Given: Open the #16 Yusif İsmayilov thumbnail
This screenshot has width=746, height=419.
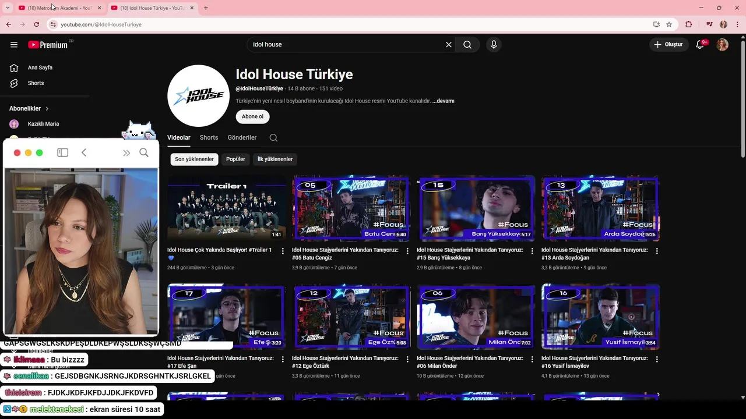Looking at the screenshot, I should [600, 316].
